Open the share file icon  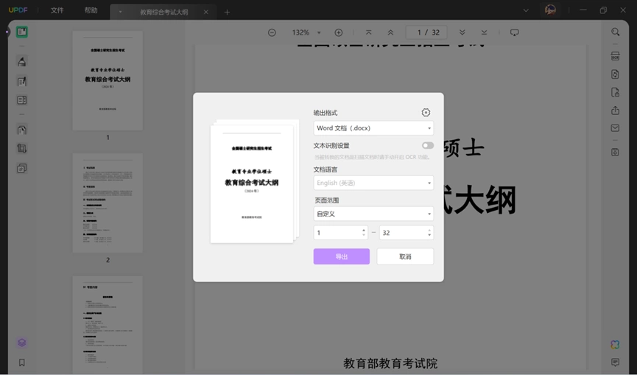pos(615,111)
